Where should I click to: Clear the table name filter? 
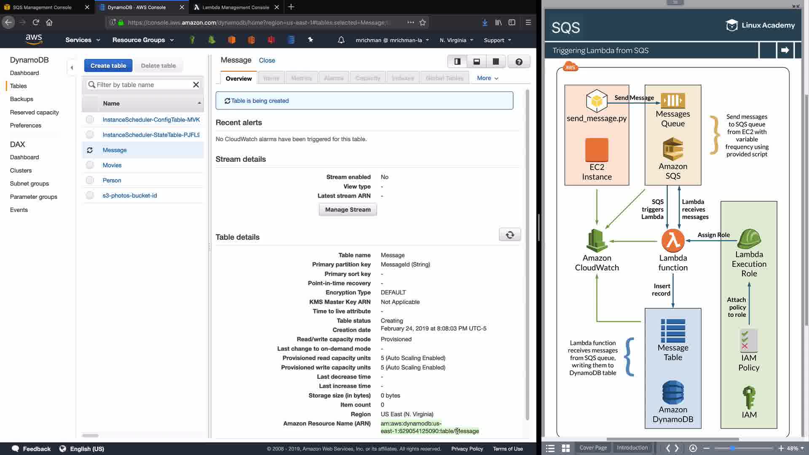(x=196, y=85)
